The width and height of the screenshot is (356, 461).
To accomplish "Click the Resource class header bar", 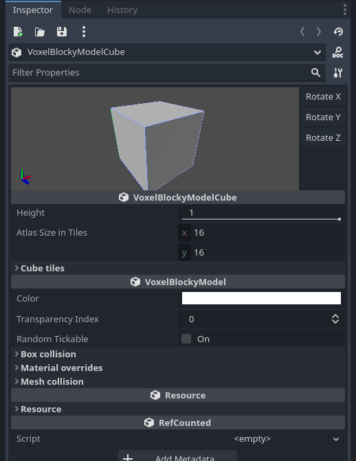I will 178,395.
